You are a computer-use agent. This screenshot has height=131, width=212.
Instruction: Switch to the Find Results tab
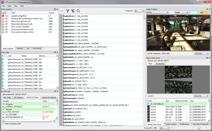tap(37, 49)
